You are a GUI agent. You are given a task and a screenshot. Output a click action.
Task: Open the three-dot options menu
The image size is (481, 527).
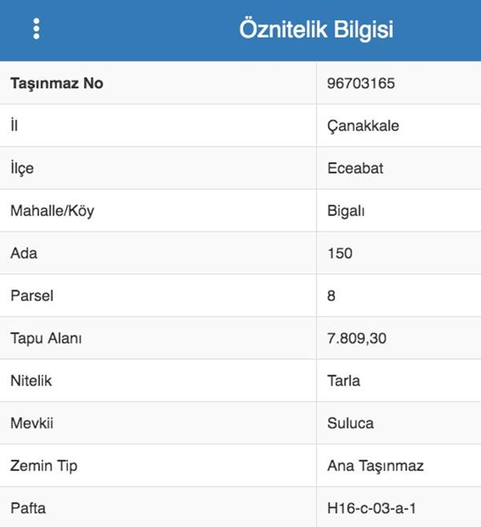click(x=36, y=30)
